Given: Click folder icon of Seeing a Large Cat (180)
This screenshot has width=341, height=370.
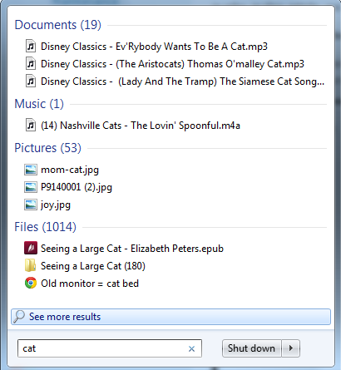Looking at the screenshot, I should [30, 266].
